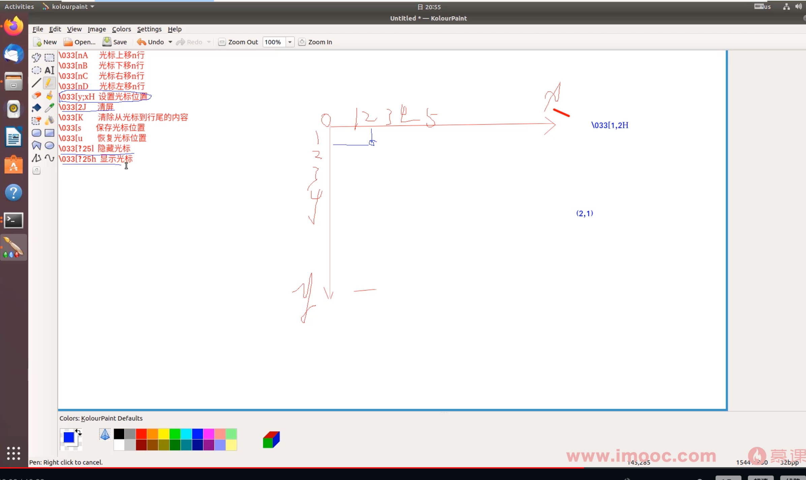Select the Rectangle shape tool

coord(50,133)
